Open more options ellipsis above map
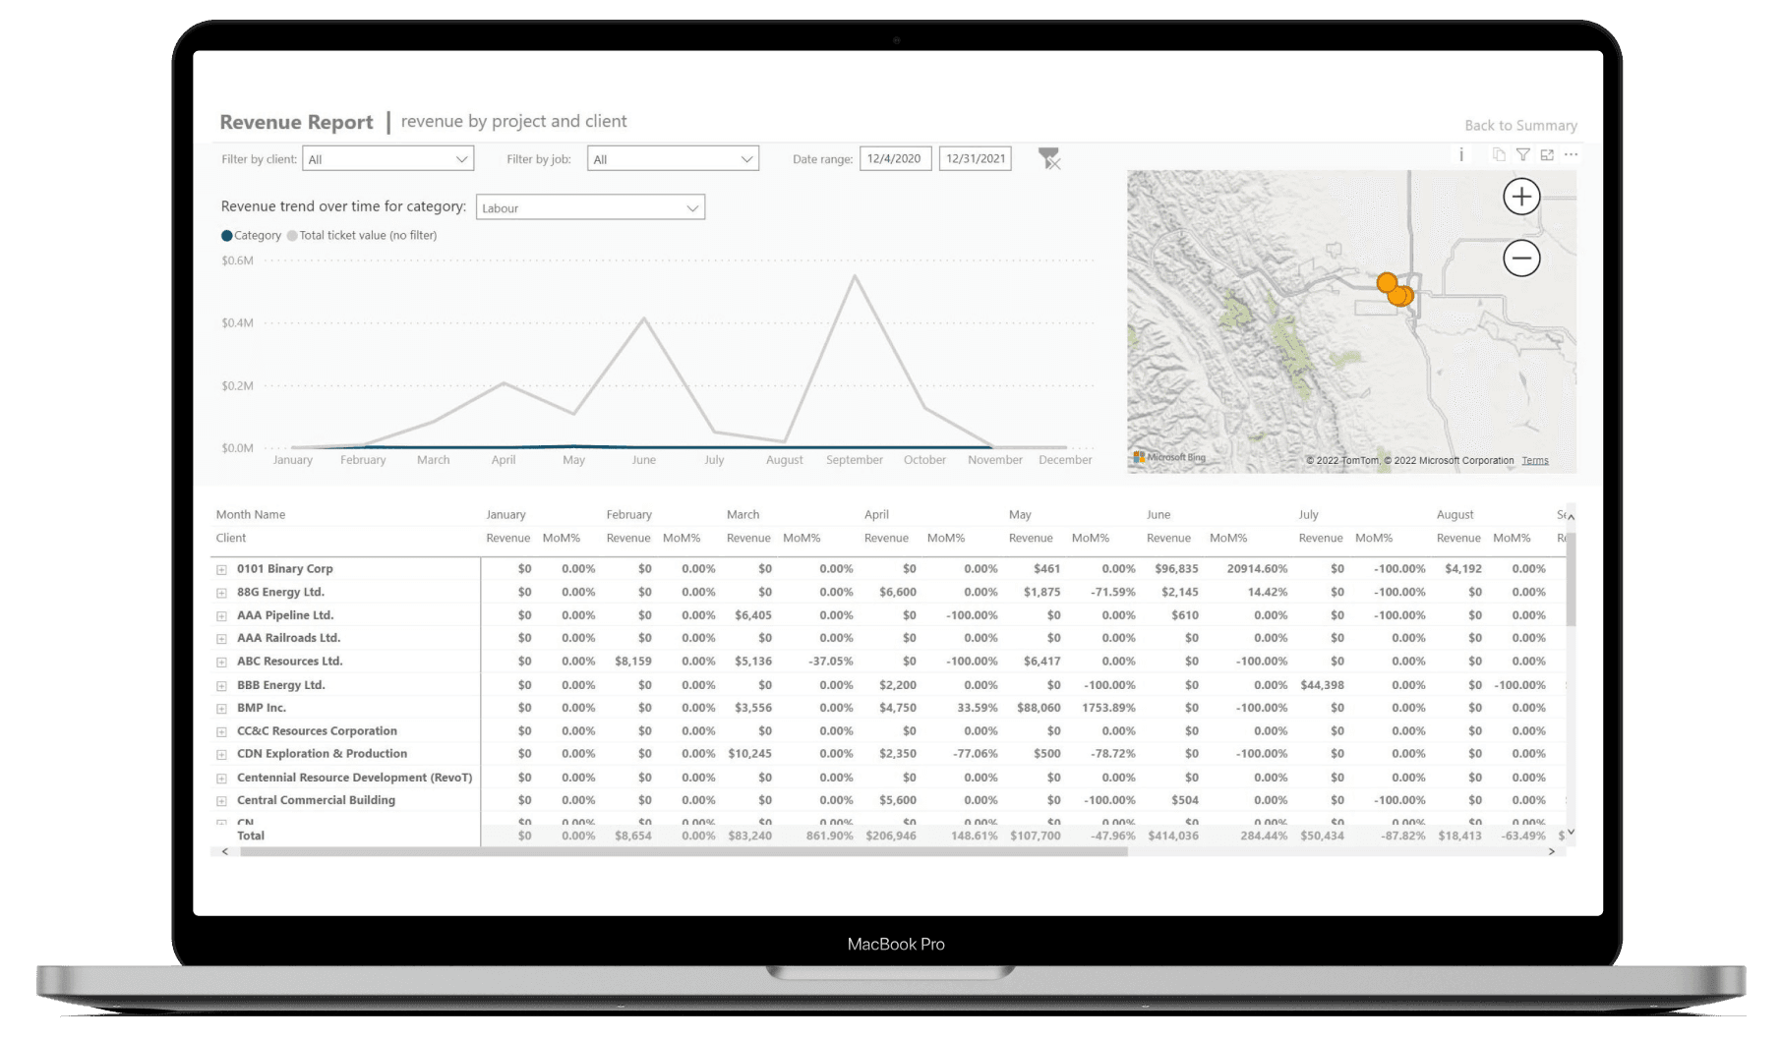The height and width of the screenshot is (1040, 1782). pos(1571,154)
